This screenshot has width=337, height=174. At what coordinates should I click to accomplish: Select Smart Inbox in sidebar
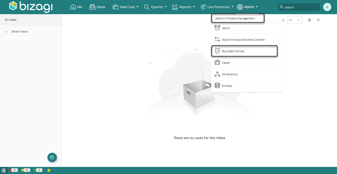coord(19,31)
